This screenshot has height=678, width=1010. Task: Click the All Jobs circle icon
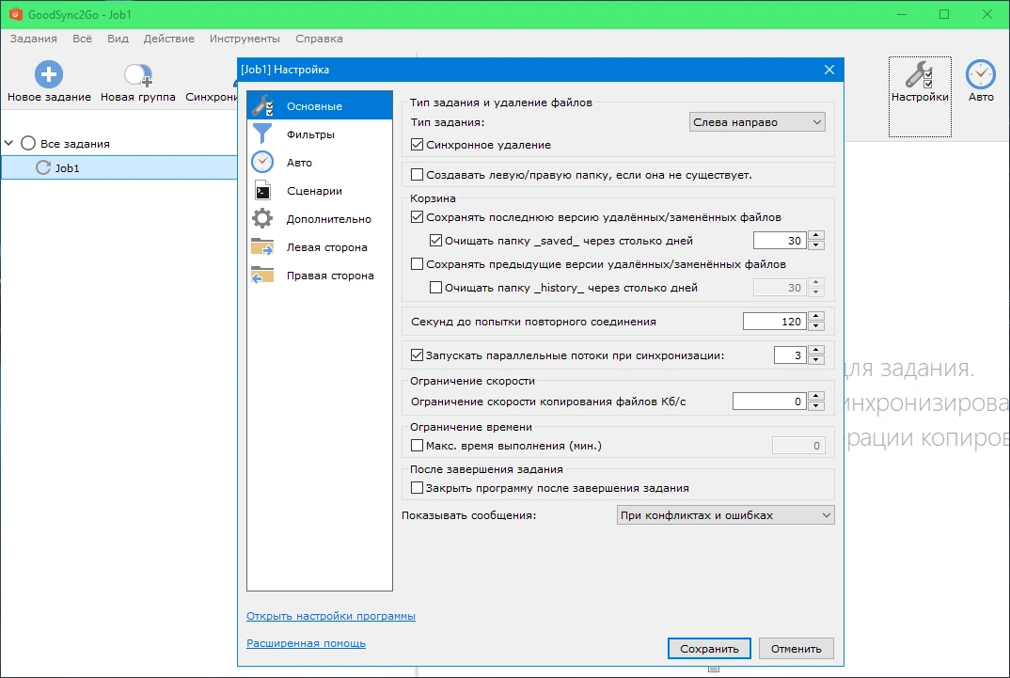(x=27, y=143)
